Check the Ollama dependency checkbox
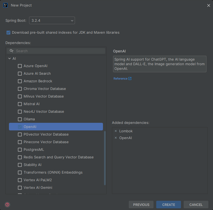The width and height of the screenshot is (213, 210). (x=20, y=119)
